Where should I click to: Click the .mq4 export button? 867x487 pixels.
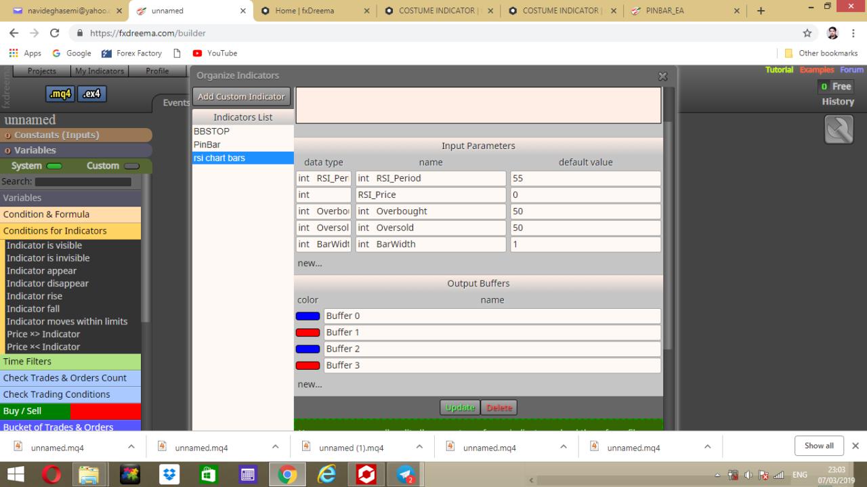pyautogui.click(x=60, y=94)
